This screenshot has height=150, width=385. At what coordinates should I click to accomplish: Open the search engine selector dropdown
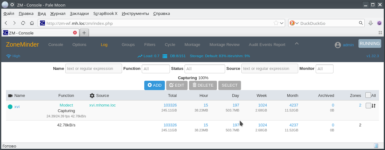tap(297, 23)
